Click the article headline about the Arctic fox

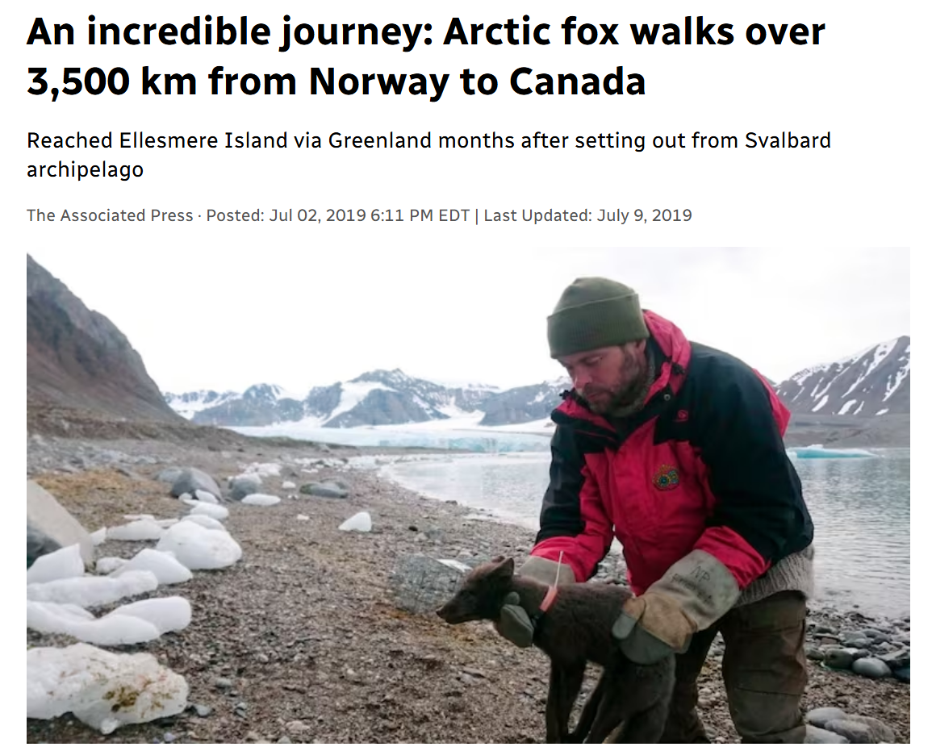(425, 56)
